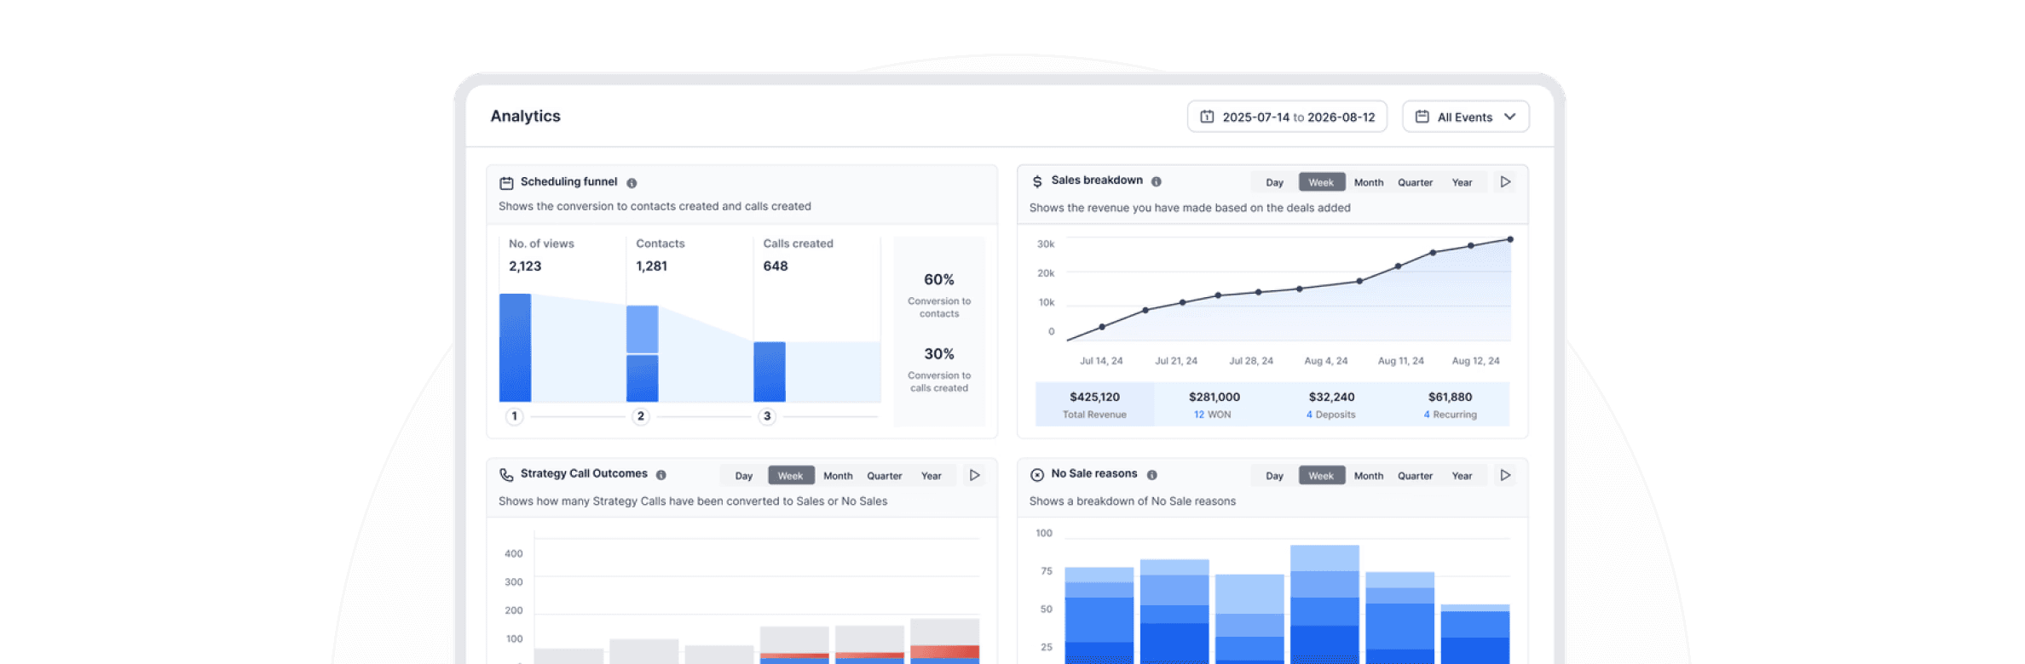This screenshot has width=2025, height=664.
Task: Click the No Sale reasons circle icon
Action: pyautogui.click(x=1037, y=475)
